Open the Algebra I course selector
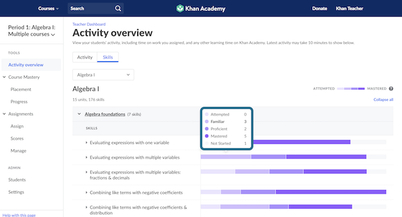Image resolution: width=402 pixels, height=217 pixels. point(103,75)
